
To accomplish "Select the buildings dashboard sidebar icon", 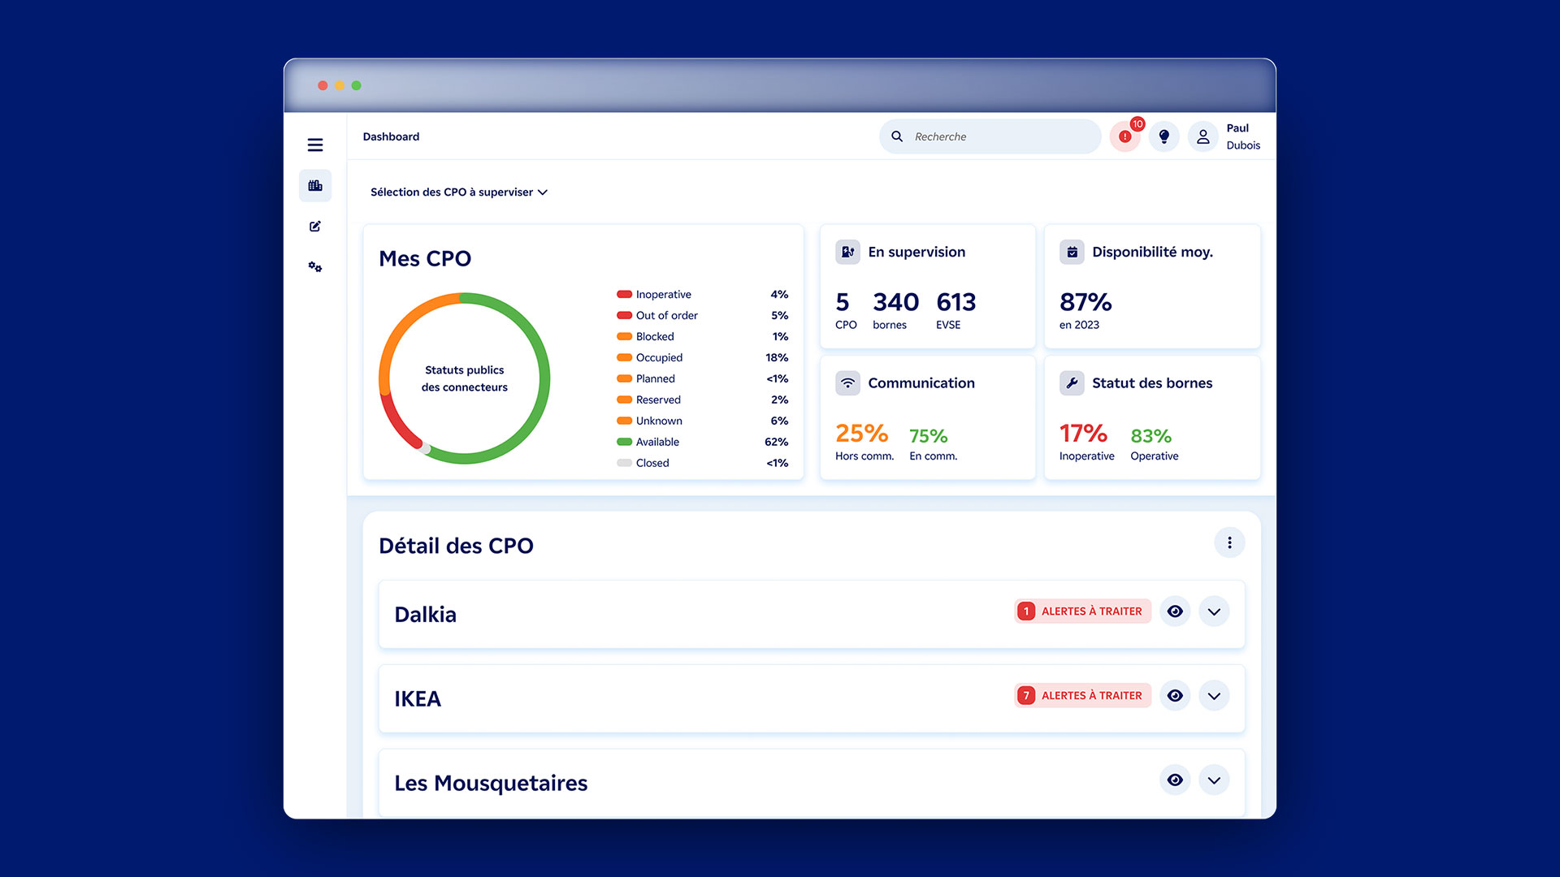I will click(315, 186).
